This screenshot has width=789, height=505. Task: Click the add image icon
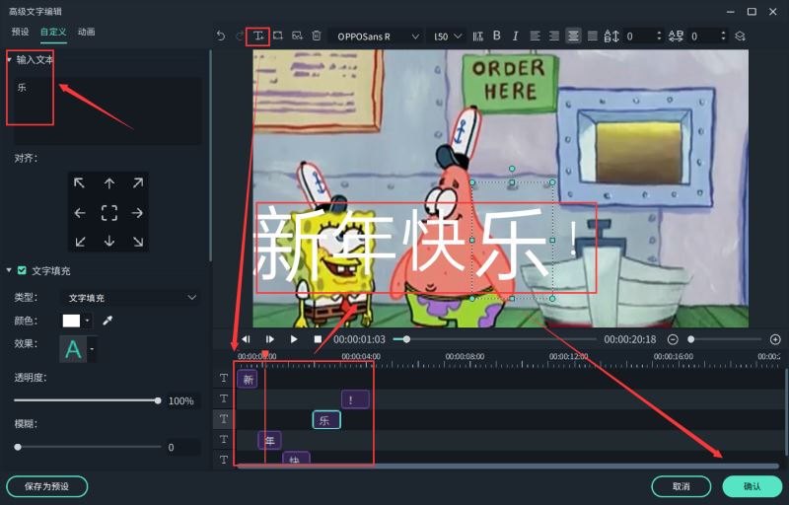click(x=297, y=36)
